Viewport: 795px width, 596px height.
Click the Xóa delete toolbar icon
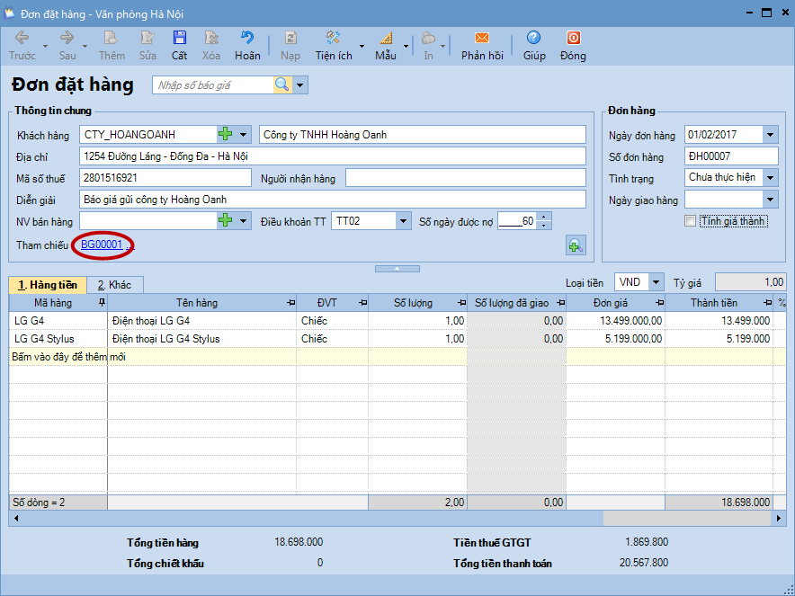[x=211, y=46]
